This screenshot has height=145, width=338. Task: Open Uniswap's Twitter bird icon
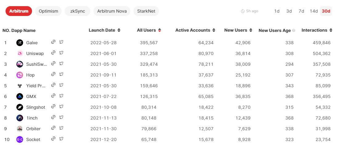[61, 53]
